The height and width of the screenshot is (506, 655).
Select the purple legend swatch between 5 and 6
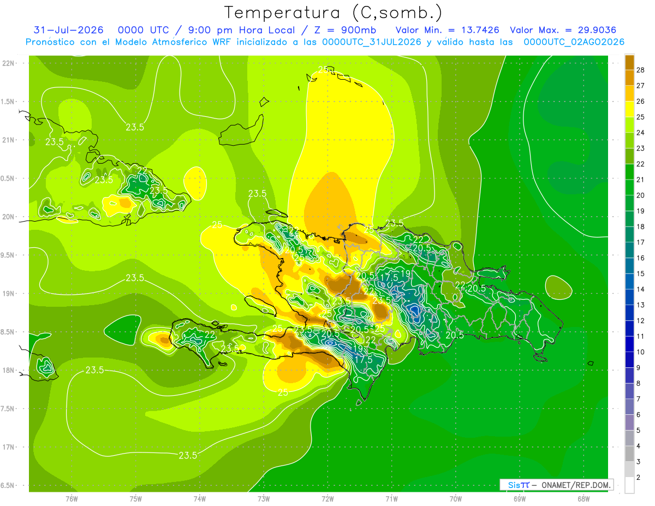(629, 422)
